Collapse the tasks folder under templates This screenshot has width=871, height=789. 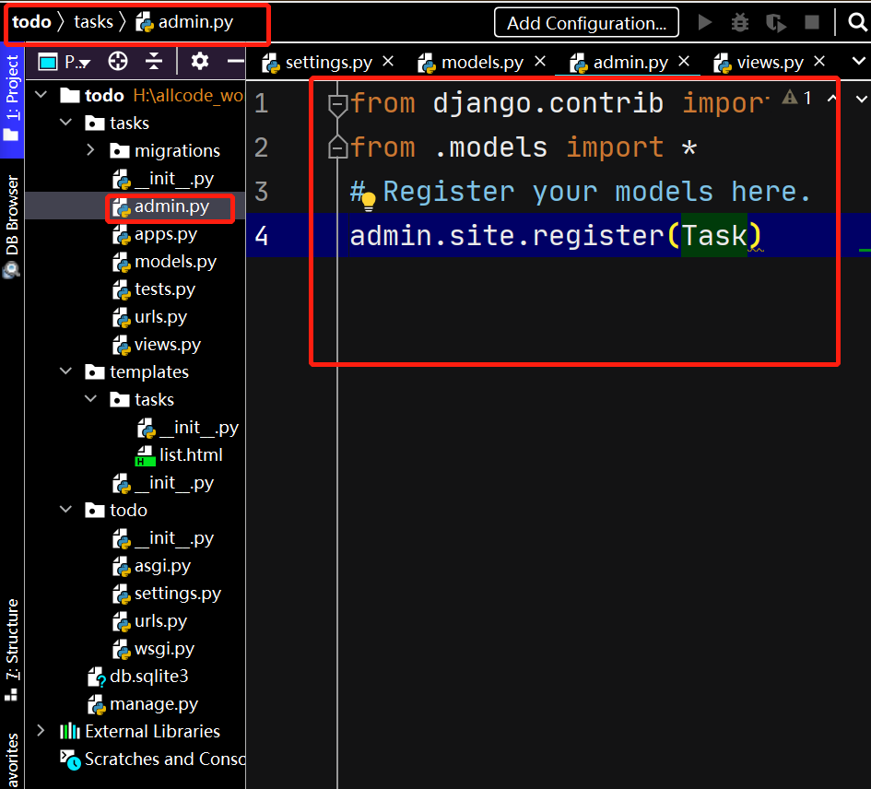[90, 399]
